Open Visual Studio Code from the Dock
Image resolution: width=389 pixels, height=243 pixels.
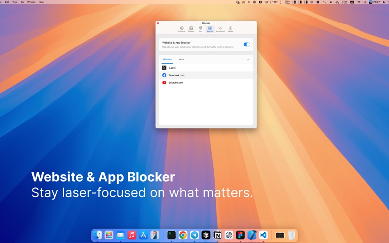263,235
